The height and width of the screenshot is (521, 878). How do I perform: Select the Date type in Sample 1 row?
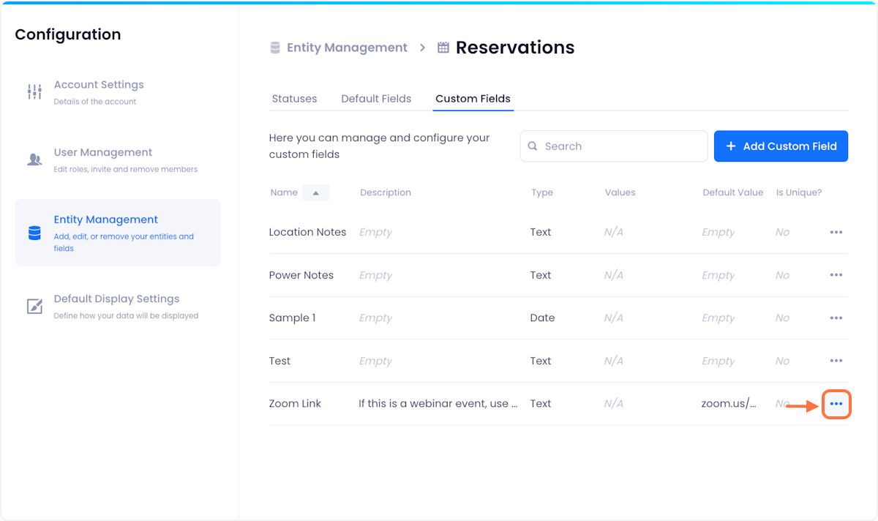[542, 318]
